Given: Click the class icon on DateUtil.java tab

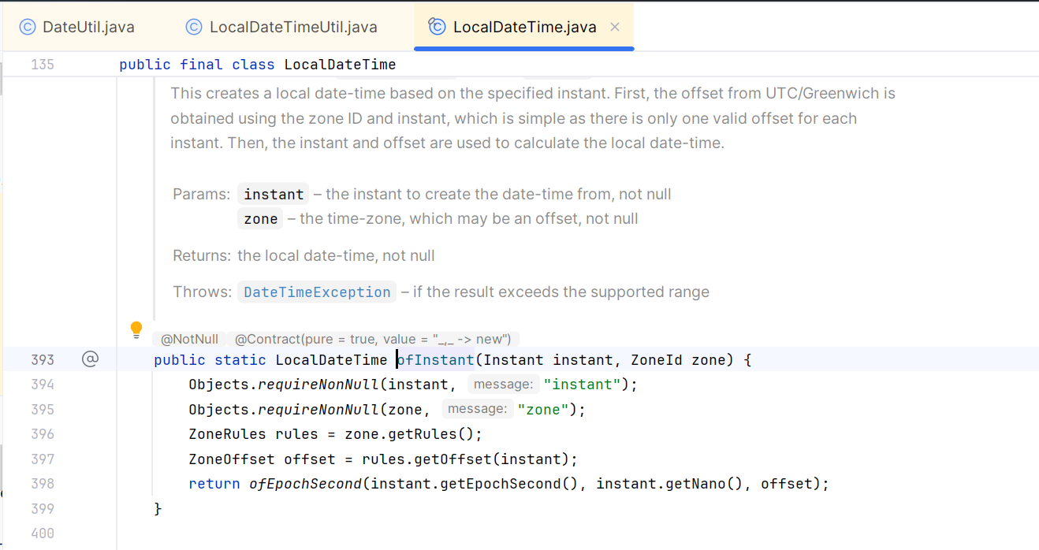Looking at the screenshot, I should (28, 26).
